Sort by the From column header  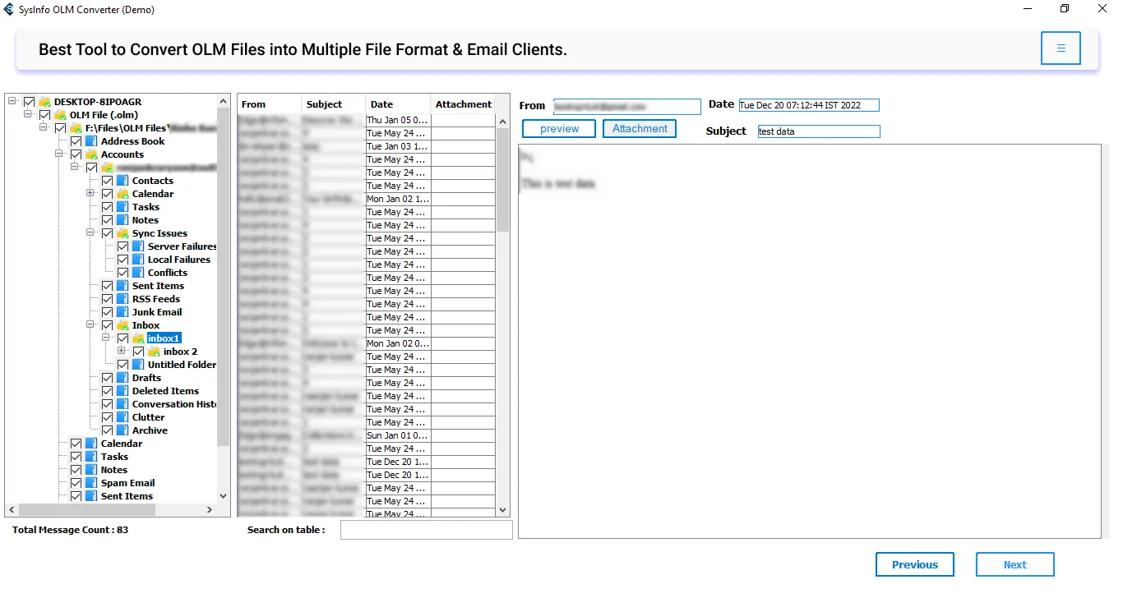(270, 104)
